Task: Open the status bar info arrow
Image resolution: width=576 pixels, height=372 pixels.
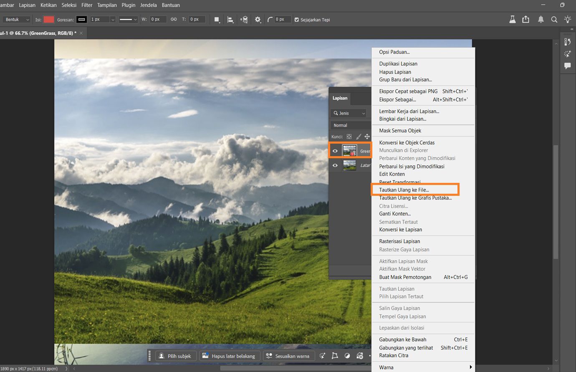Action: (66, 369)
